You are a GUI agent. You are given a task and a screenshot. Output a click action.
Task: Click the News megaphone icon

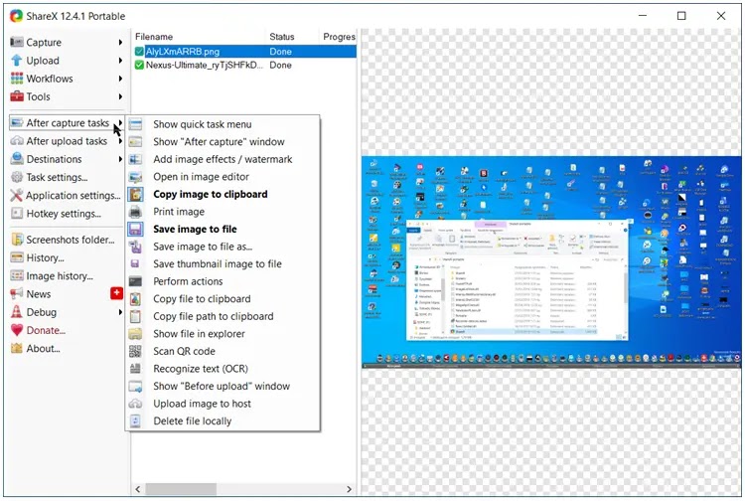coord(17,294)
